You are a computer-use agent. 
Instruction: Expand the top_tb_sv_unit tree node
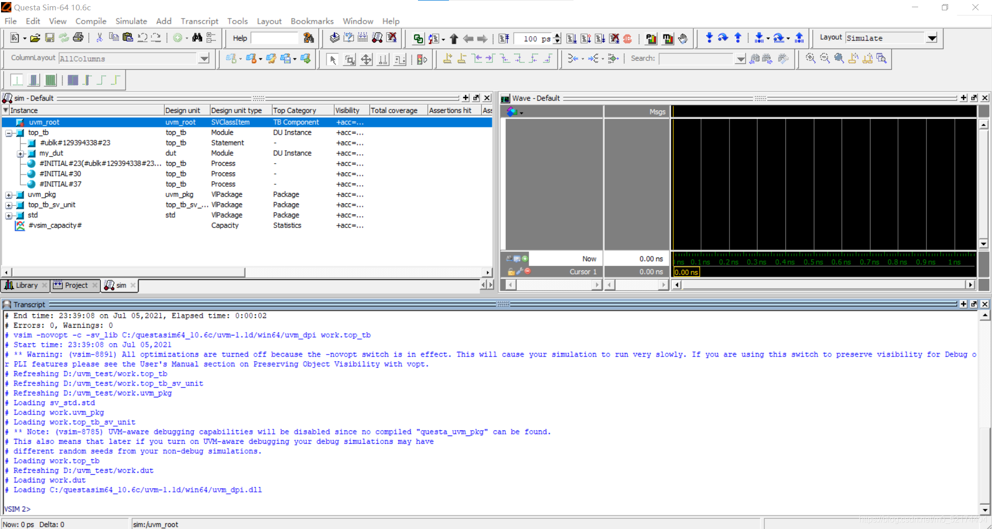click(9, 205)
